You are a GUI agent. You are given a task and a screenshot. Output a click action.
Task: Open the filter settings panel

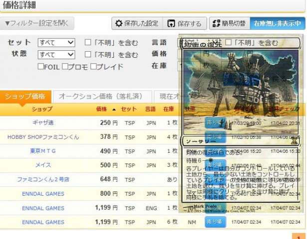coord(37,23)
